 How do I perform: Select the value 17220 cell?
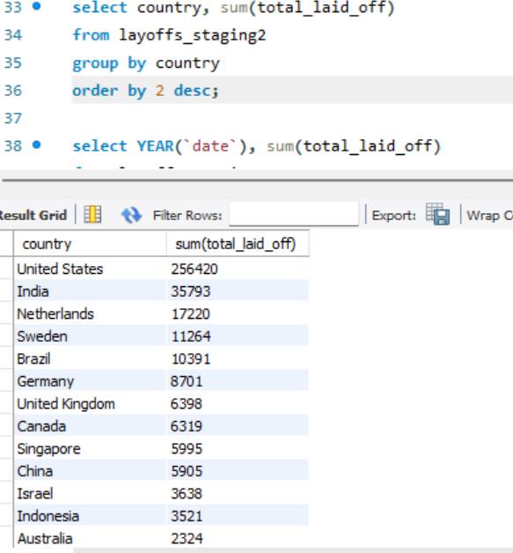tap(238, 313)
